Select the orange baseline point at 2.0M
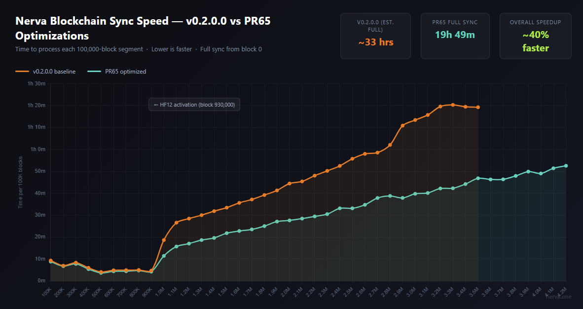Screen dimensions: 583x309 pyautogui.click(x=289, y=183)
